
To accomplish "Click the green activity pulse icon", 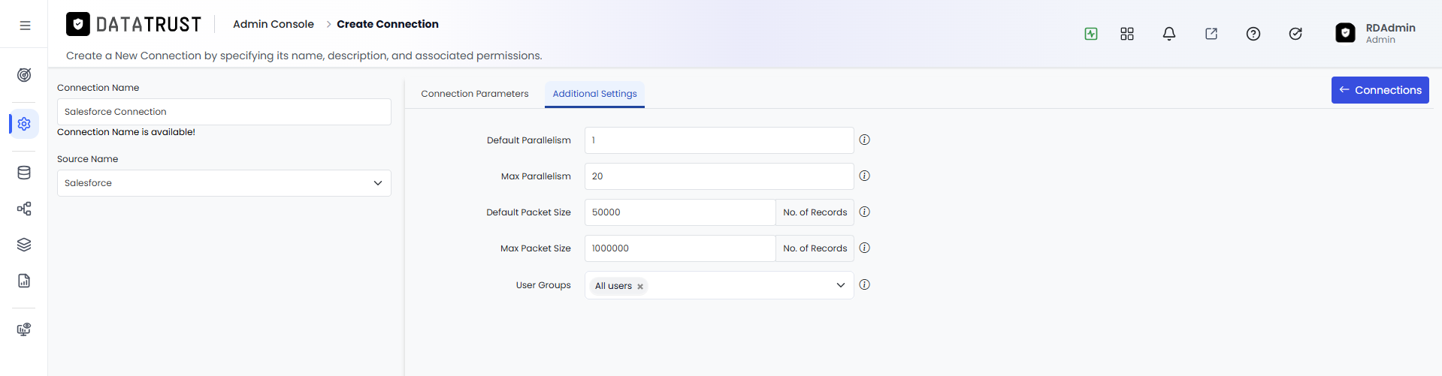I will coord(1091,34).
